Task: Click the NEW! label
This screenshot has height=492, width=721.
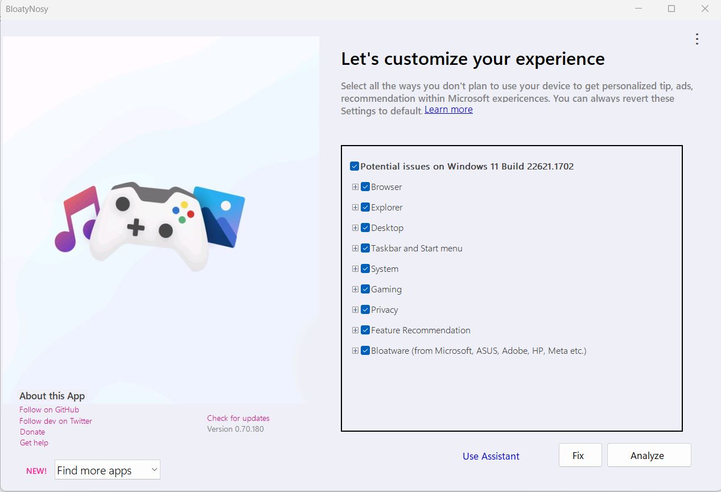Action: coord(36,471)
